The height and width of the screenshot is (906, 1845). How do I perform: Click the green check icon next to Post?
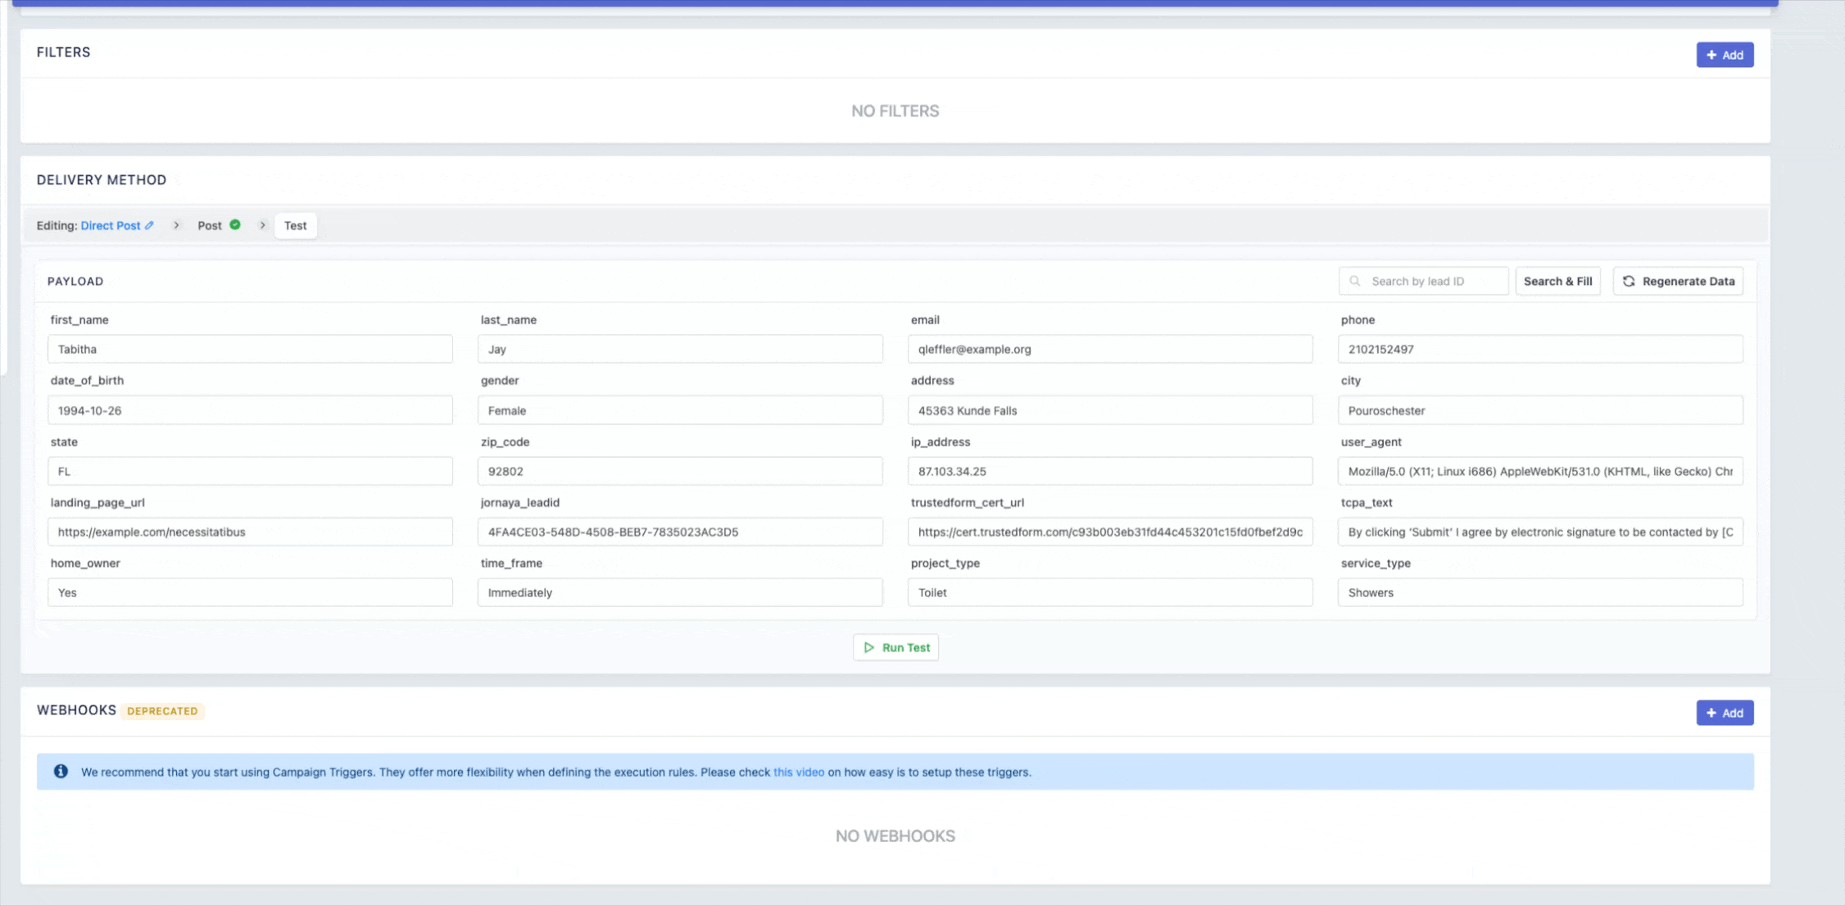235,224
